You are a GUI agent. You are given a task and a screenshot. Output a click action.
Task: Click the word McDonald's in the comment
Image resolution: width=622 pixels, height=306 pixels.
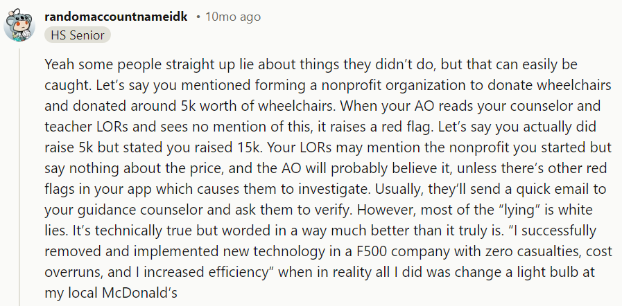coord(139,293)
